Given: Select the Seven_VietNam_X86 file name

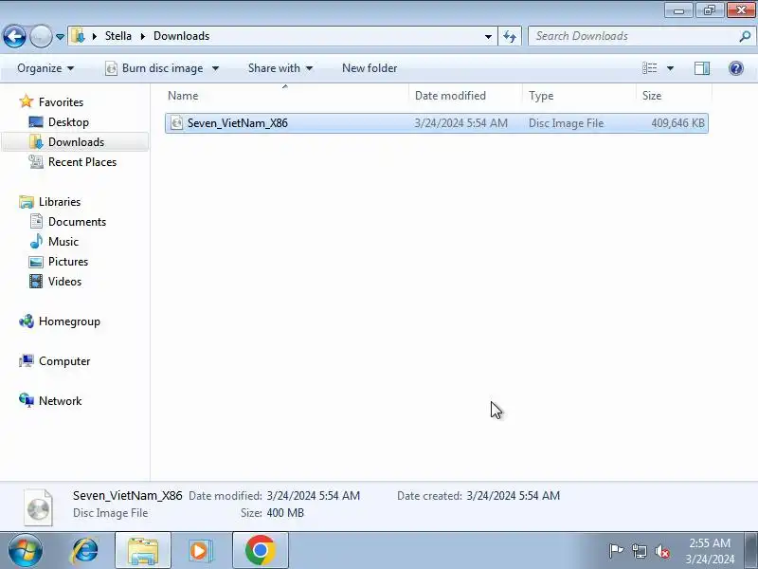Looking at the screenshot, I should (x=238, y=123).
